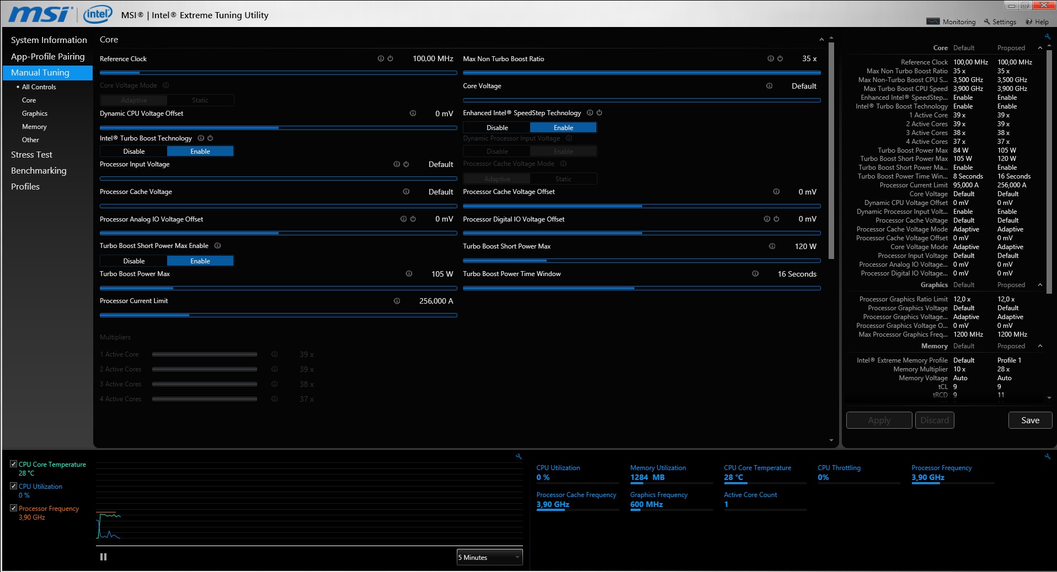The height and width of the screenshot is (572, 1057).
Task: Open Profiles section
Action: coord(25,187)
